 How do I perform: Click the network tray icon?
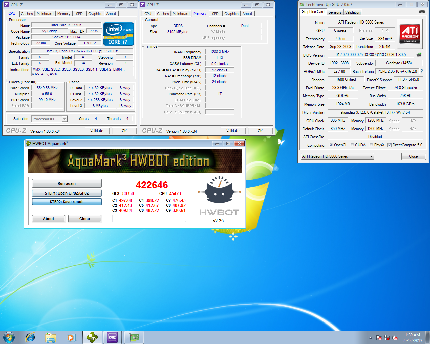click(x=387, y=338)
